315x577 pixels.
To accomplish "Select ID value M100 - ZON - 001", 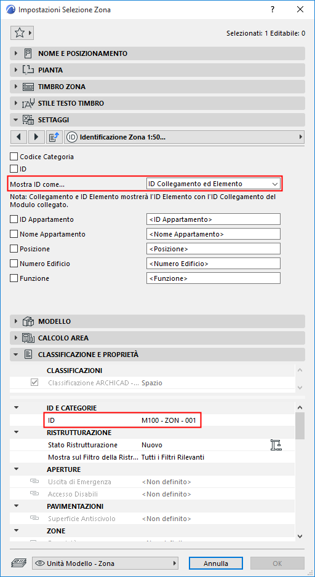I will point(169,420).
